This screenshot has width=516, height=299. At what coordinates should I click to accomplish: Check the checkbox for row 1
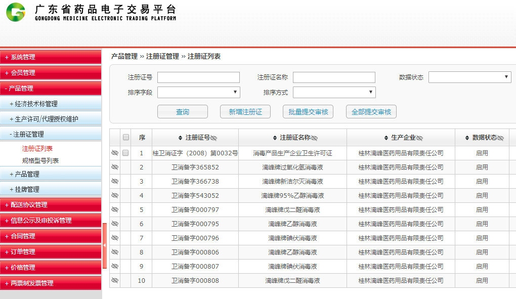point(125,153)
